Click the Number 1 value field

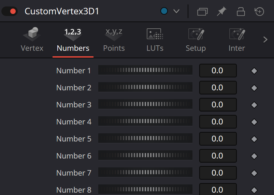[218, 71]
